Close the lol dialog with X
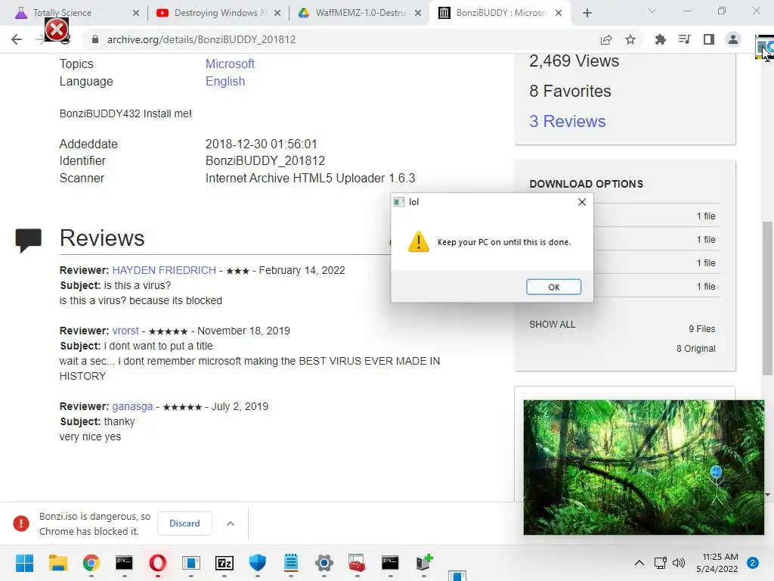Viewport: 774px width, 581px height. pos(582,202)
